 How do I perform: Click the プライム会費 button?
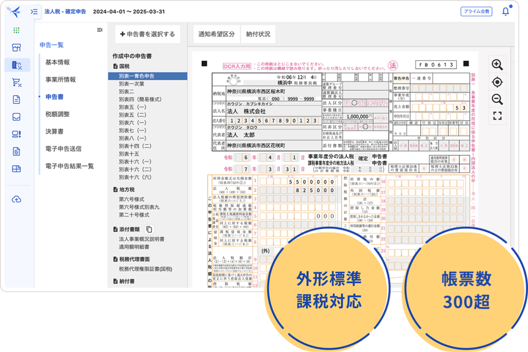[x=476, y=11]
